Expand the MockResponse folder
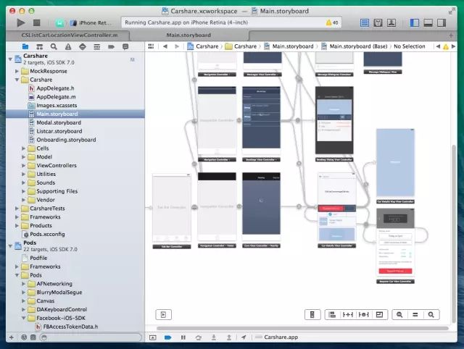This screenshot has width=464, height=349. pos(18,72)
